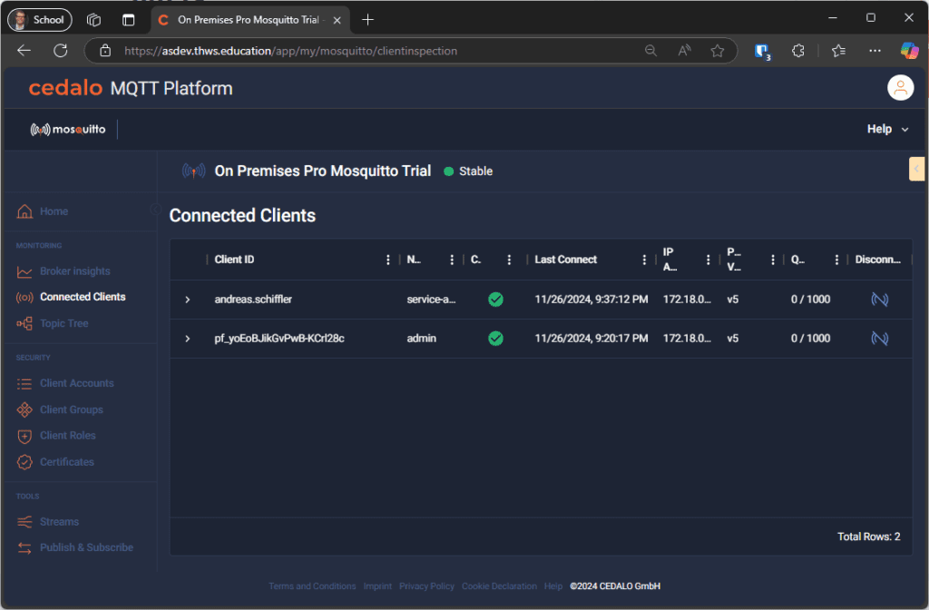929x610 pixels.
Task: Click the connected status checkmark for admin
Action: 495,338
